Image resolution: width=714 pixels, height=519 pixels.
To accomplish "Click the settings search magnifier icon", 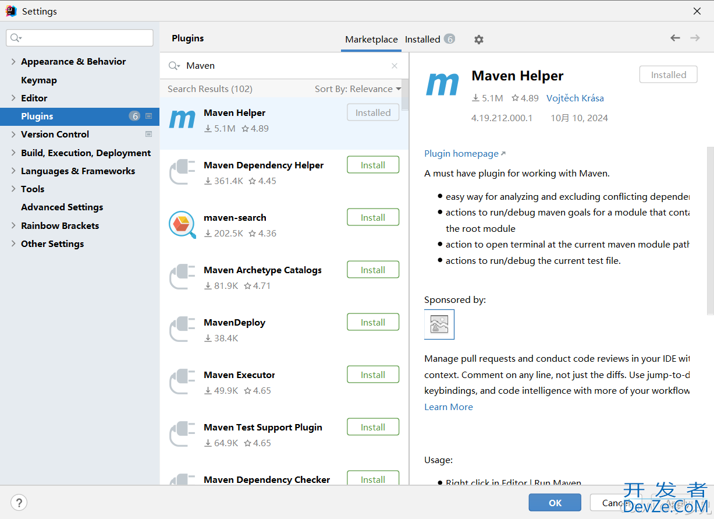I will click(x=16, y=38).
